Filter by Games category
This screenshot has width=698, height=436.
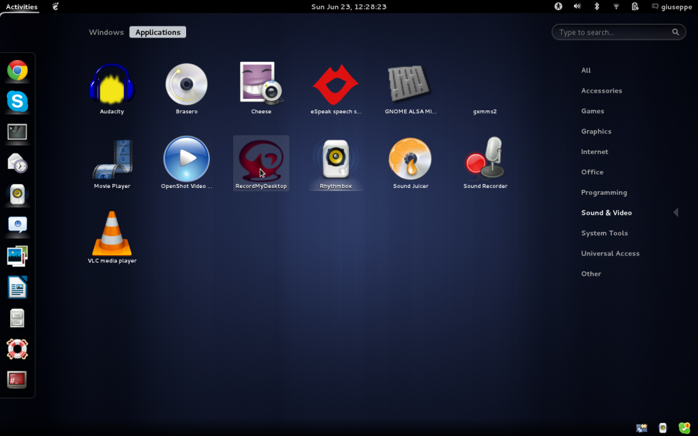(592, 111)
